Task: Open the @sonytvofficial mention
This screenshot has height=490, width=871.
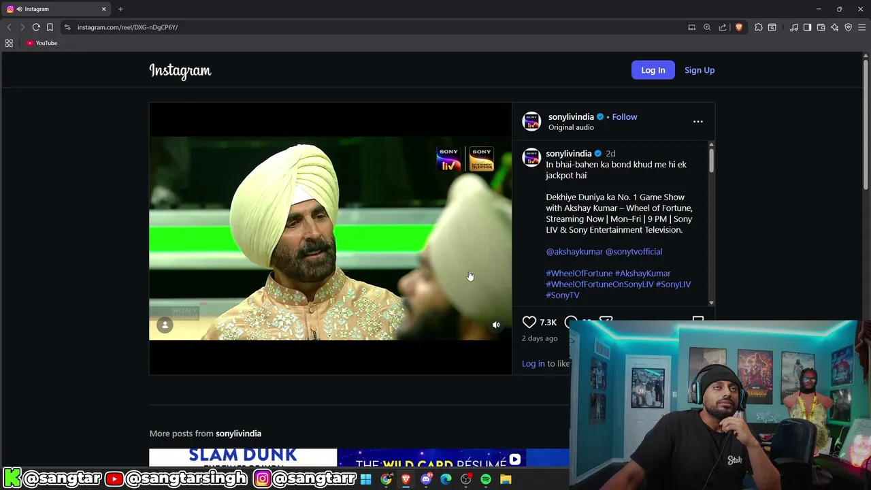Action: click(634, 251)
